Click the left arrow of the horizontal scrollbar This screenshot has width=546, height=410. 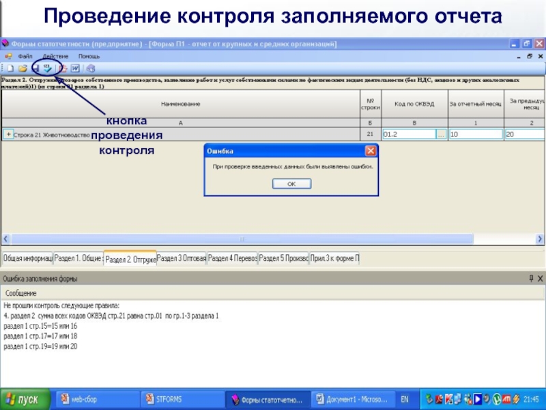tap(5, 238)
